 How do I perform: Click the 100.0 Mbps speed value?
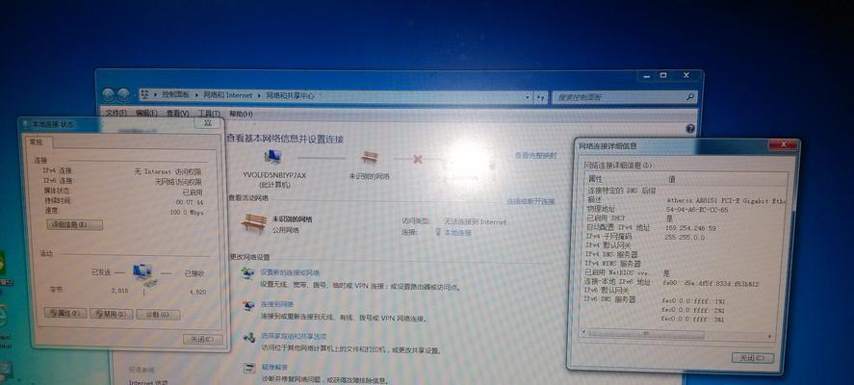pyautogui.click(x=186, y=213)
